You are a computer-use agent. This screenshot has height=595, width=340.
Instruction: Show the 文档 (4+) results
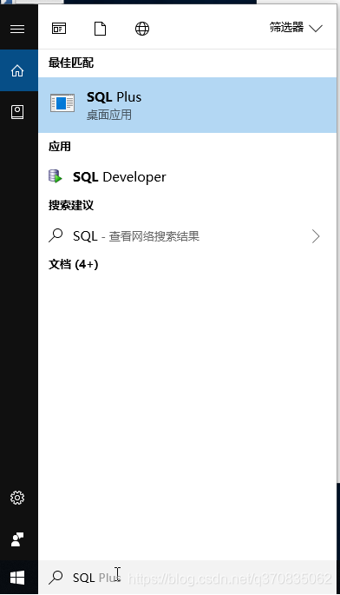click(x=73, y=264)
